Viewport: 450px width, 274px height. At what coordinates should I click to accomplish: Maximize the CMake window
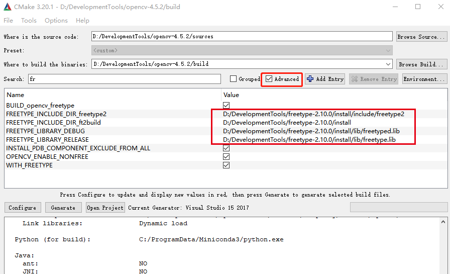point(418,7)
